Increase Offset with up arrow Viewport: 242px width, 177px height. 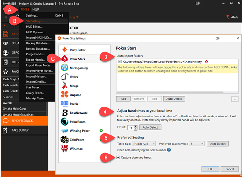(136, 126)
